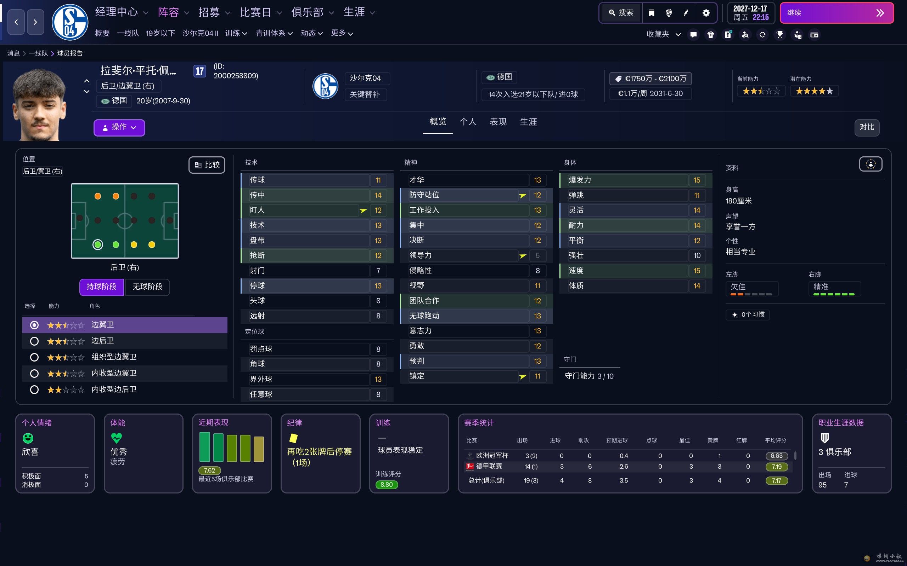The width and height of the screenshot is (907, 566).
Task: Switch to 无球阶段 phase
Action: click(x=147, y=287)
